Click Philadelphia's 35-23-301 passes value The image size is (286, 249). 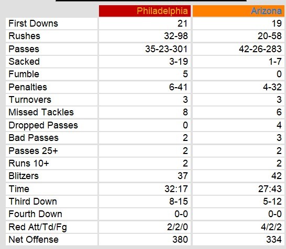tap(166, 49)
